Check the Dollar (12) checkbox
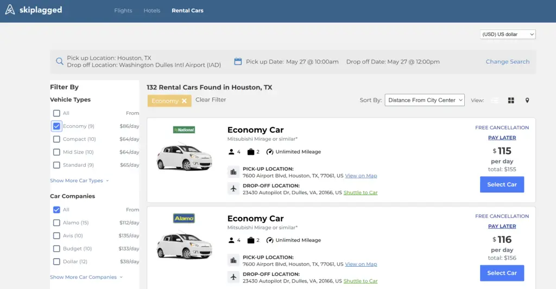 (56, 262)
